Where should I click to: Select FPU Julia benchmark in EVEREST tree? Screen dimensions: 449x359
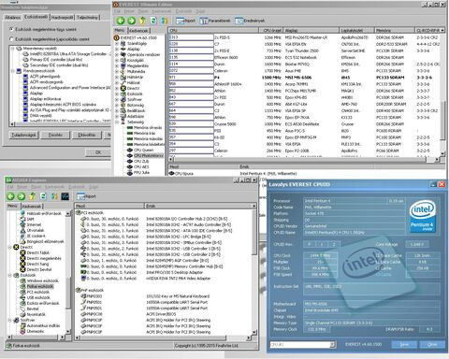coord(141,172)
